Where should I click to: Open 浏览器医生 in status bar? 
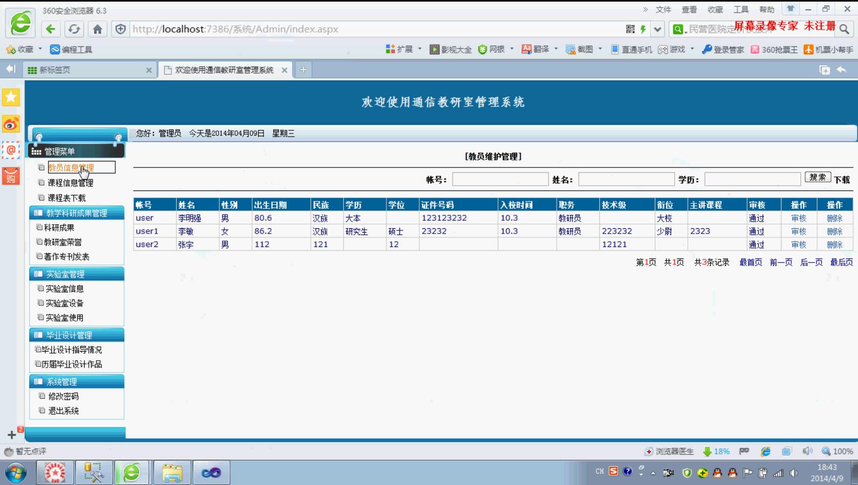669,451
